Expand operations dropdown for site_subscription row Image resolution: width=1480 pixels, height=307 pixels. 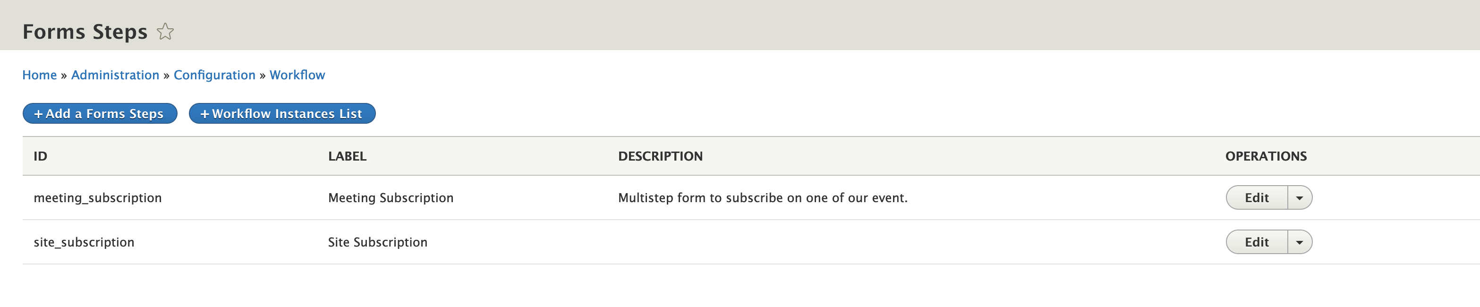(x=1299, y=242)
